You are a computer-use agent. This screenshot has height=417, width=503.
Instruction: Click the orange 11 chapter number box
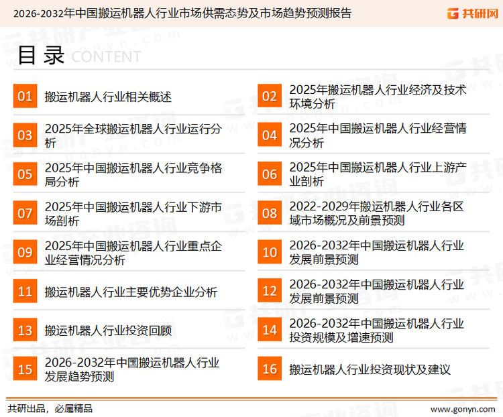(25, 291)
